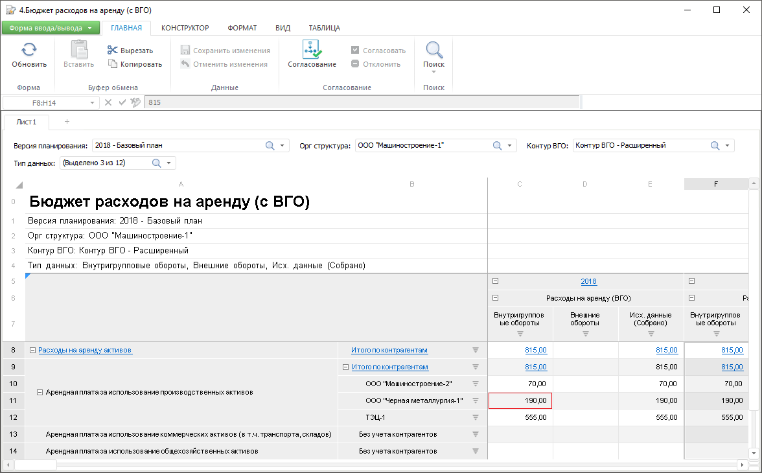This screenshot has height=473, width=762.
Task: Collapse Арендная плата за использование производственных активов
Action: tap(40, 393)
